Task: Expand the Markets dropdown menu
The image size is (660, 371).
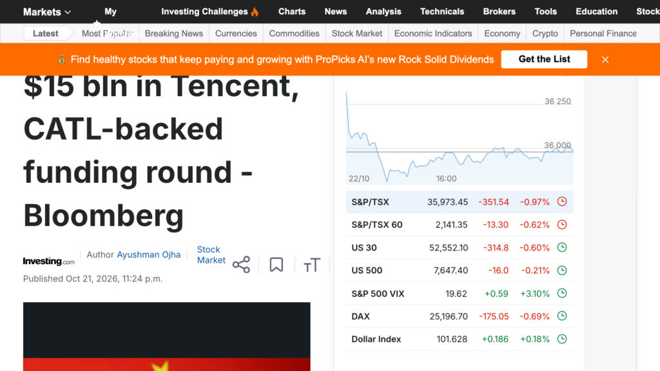Action: [x=46, y=12]
